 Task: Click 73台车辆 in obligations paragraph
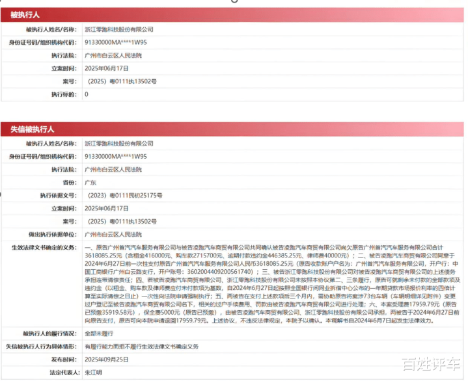376,296
